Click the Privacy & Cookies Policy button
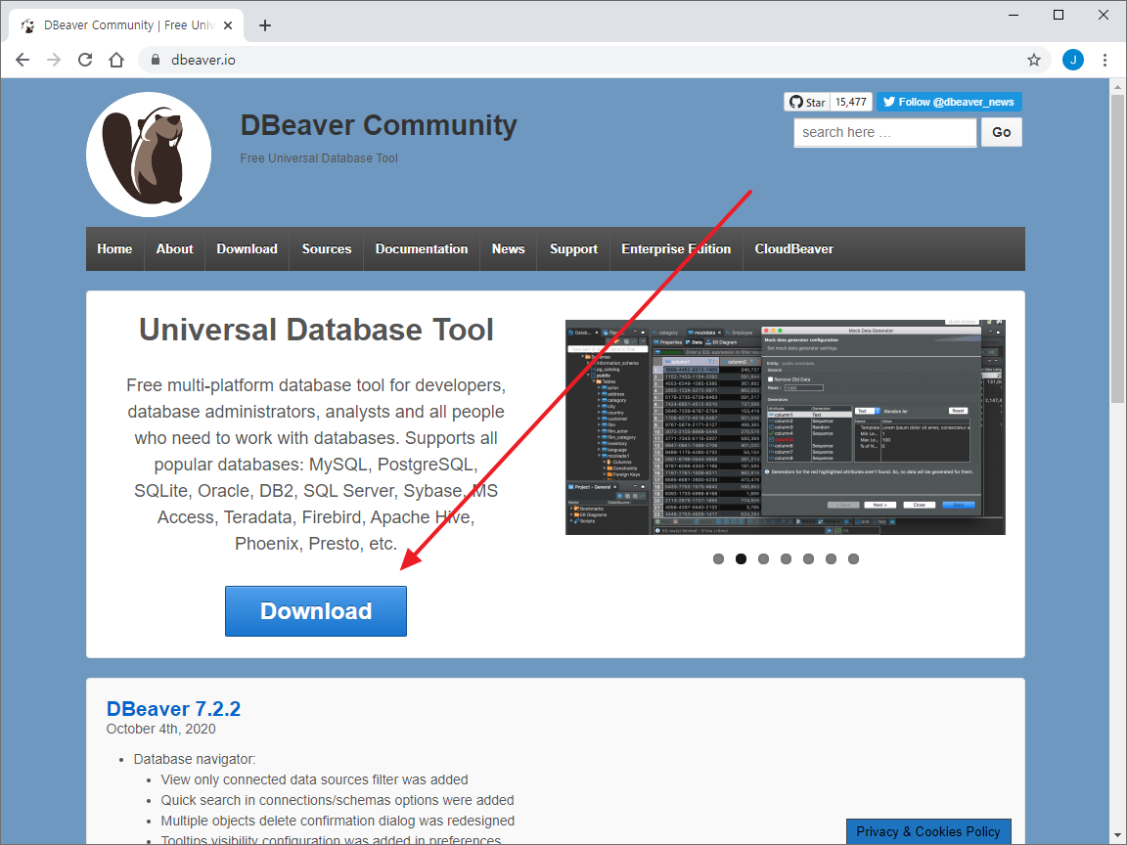 (x=928, y=831)
